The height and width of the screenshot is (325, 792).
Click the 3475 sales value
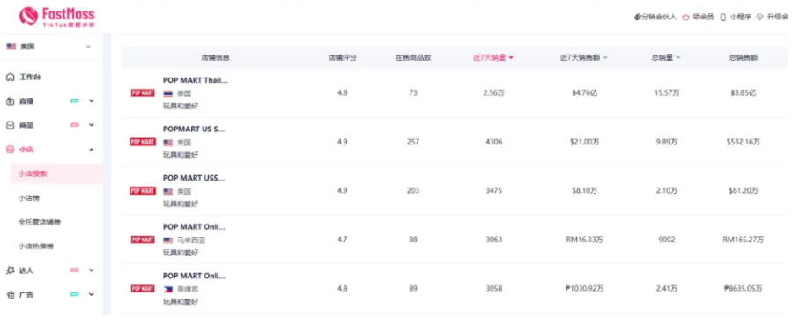[493, 190]
